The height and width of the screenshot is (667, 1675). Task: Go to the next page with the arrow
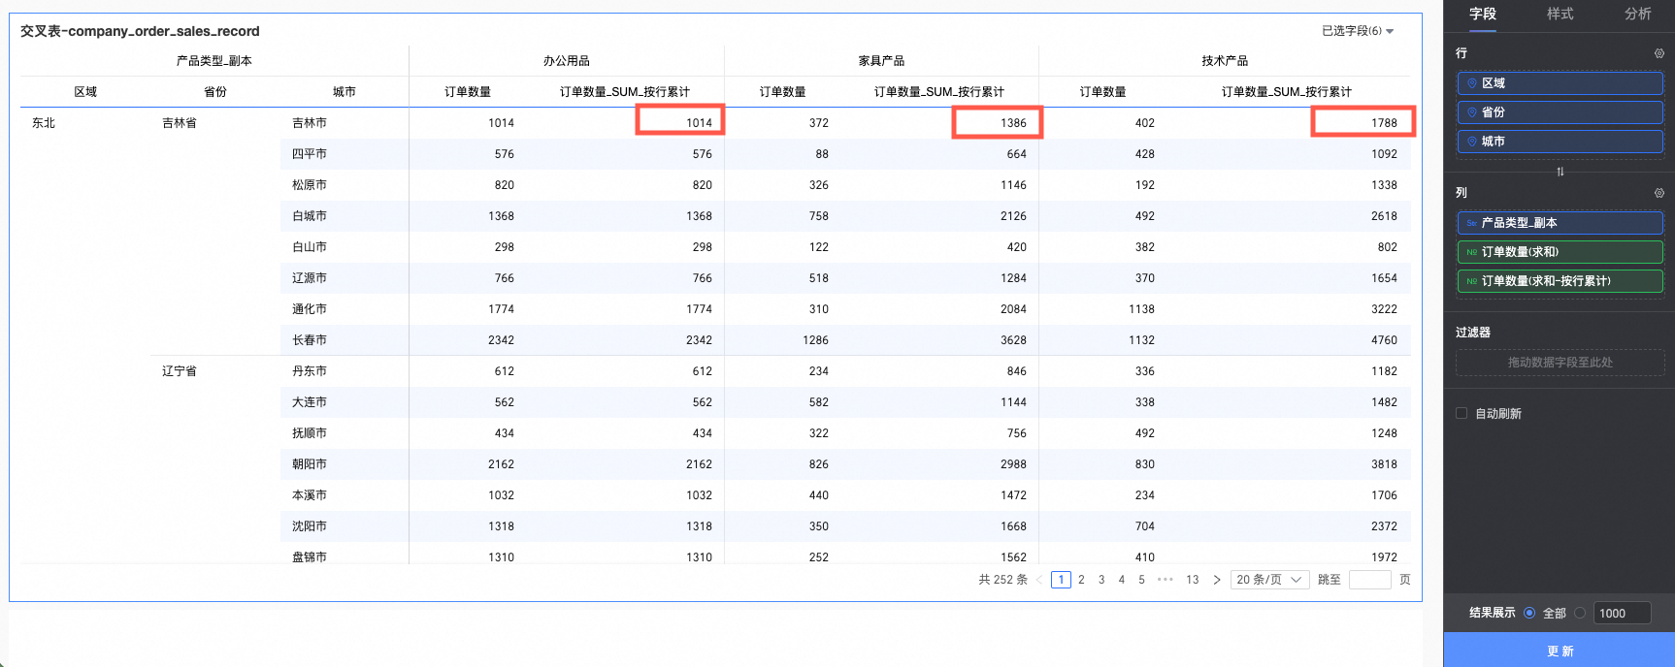tap(1217, 580)
